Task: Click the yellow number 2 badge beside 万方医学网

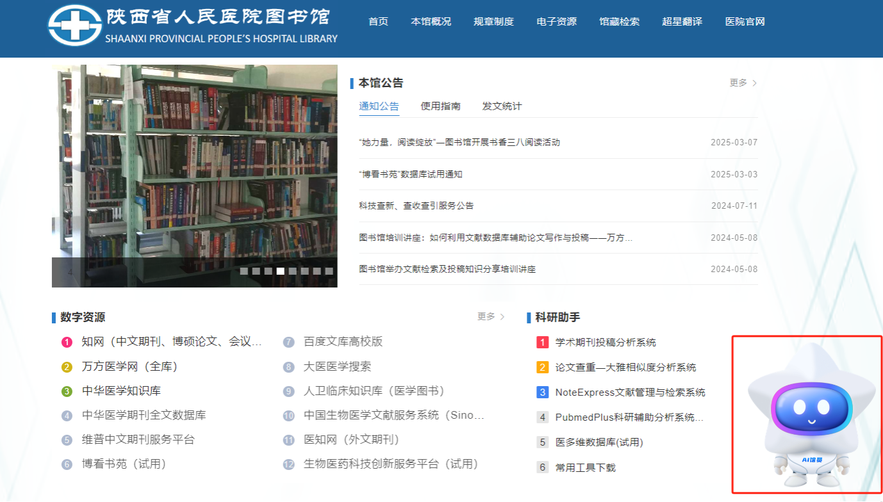Action: tap(67, 367)
